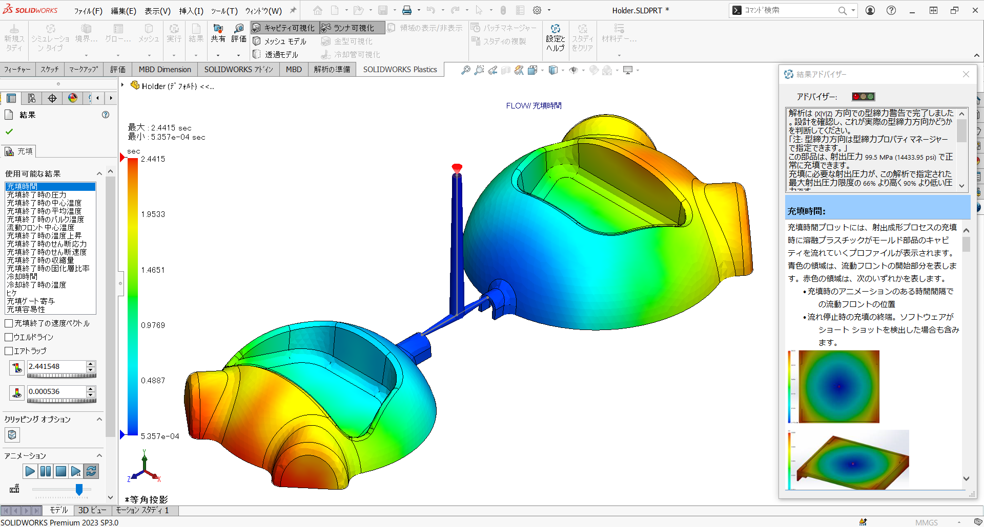Click green checkmark to accept results
The width and height of the screenshot is (984, 527).
(9, 131)
